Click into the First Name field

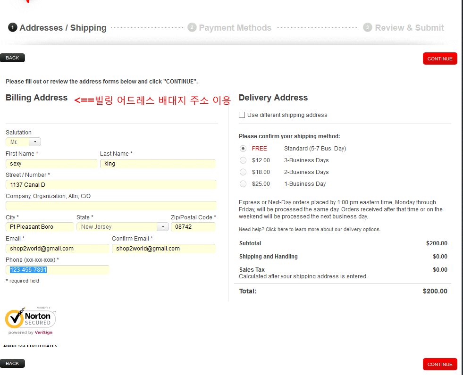(51, 164)
